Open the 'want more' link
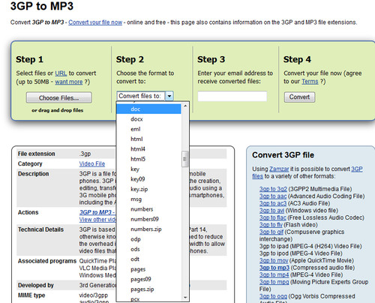The width and height of the screenshot is (375, 303). (x=69, y=82)
